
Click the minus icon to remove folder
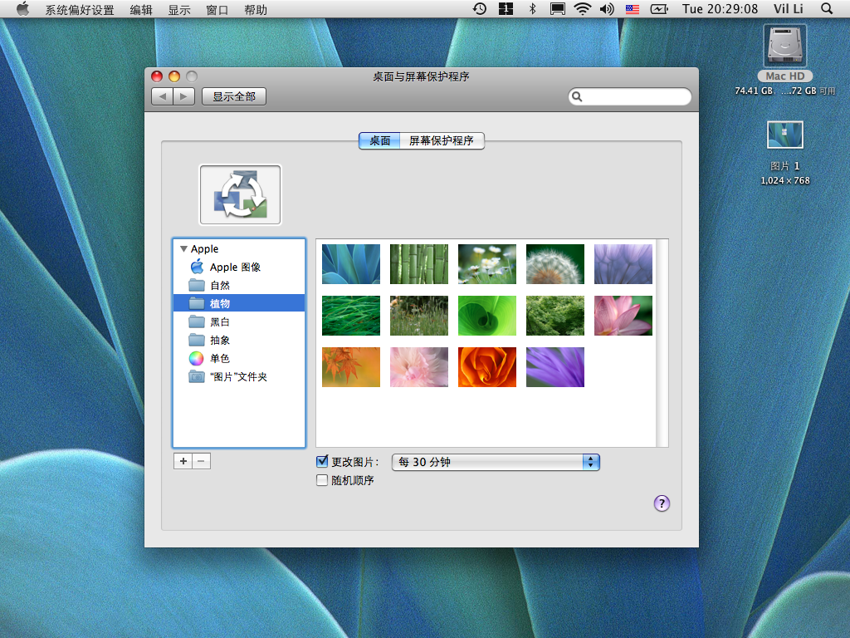tap(201, 461)
